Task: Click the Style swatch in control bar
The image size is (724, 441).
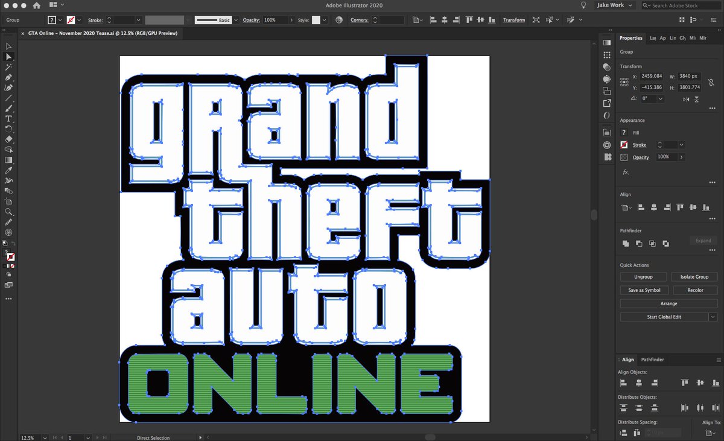Action: coord(316,20)
